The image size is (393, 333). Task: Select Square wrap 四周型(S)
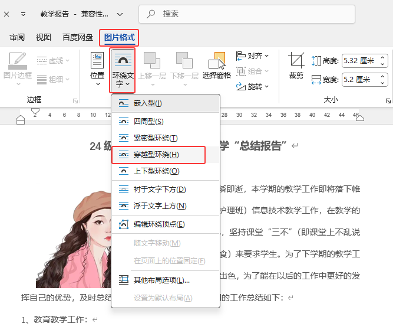click(x=166, y=122)
